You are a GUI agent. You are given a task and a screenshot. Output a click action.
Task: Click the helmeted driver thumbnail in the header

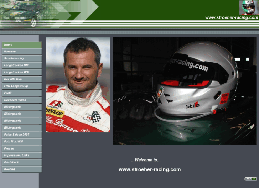pyautogui.click(x=249, y=8)
